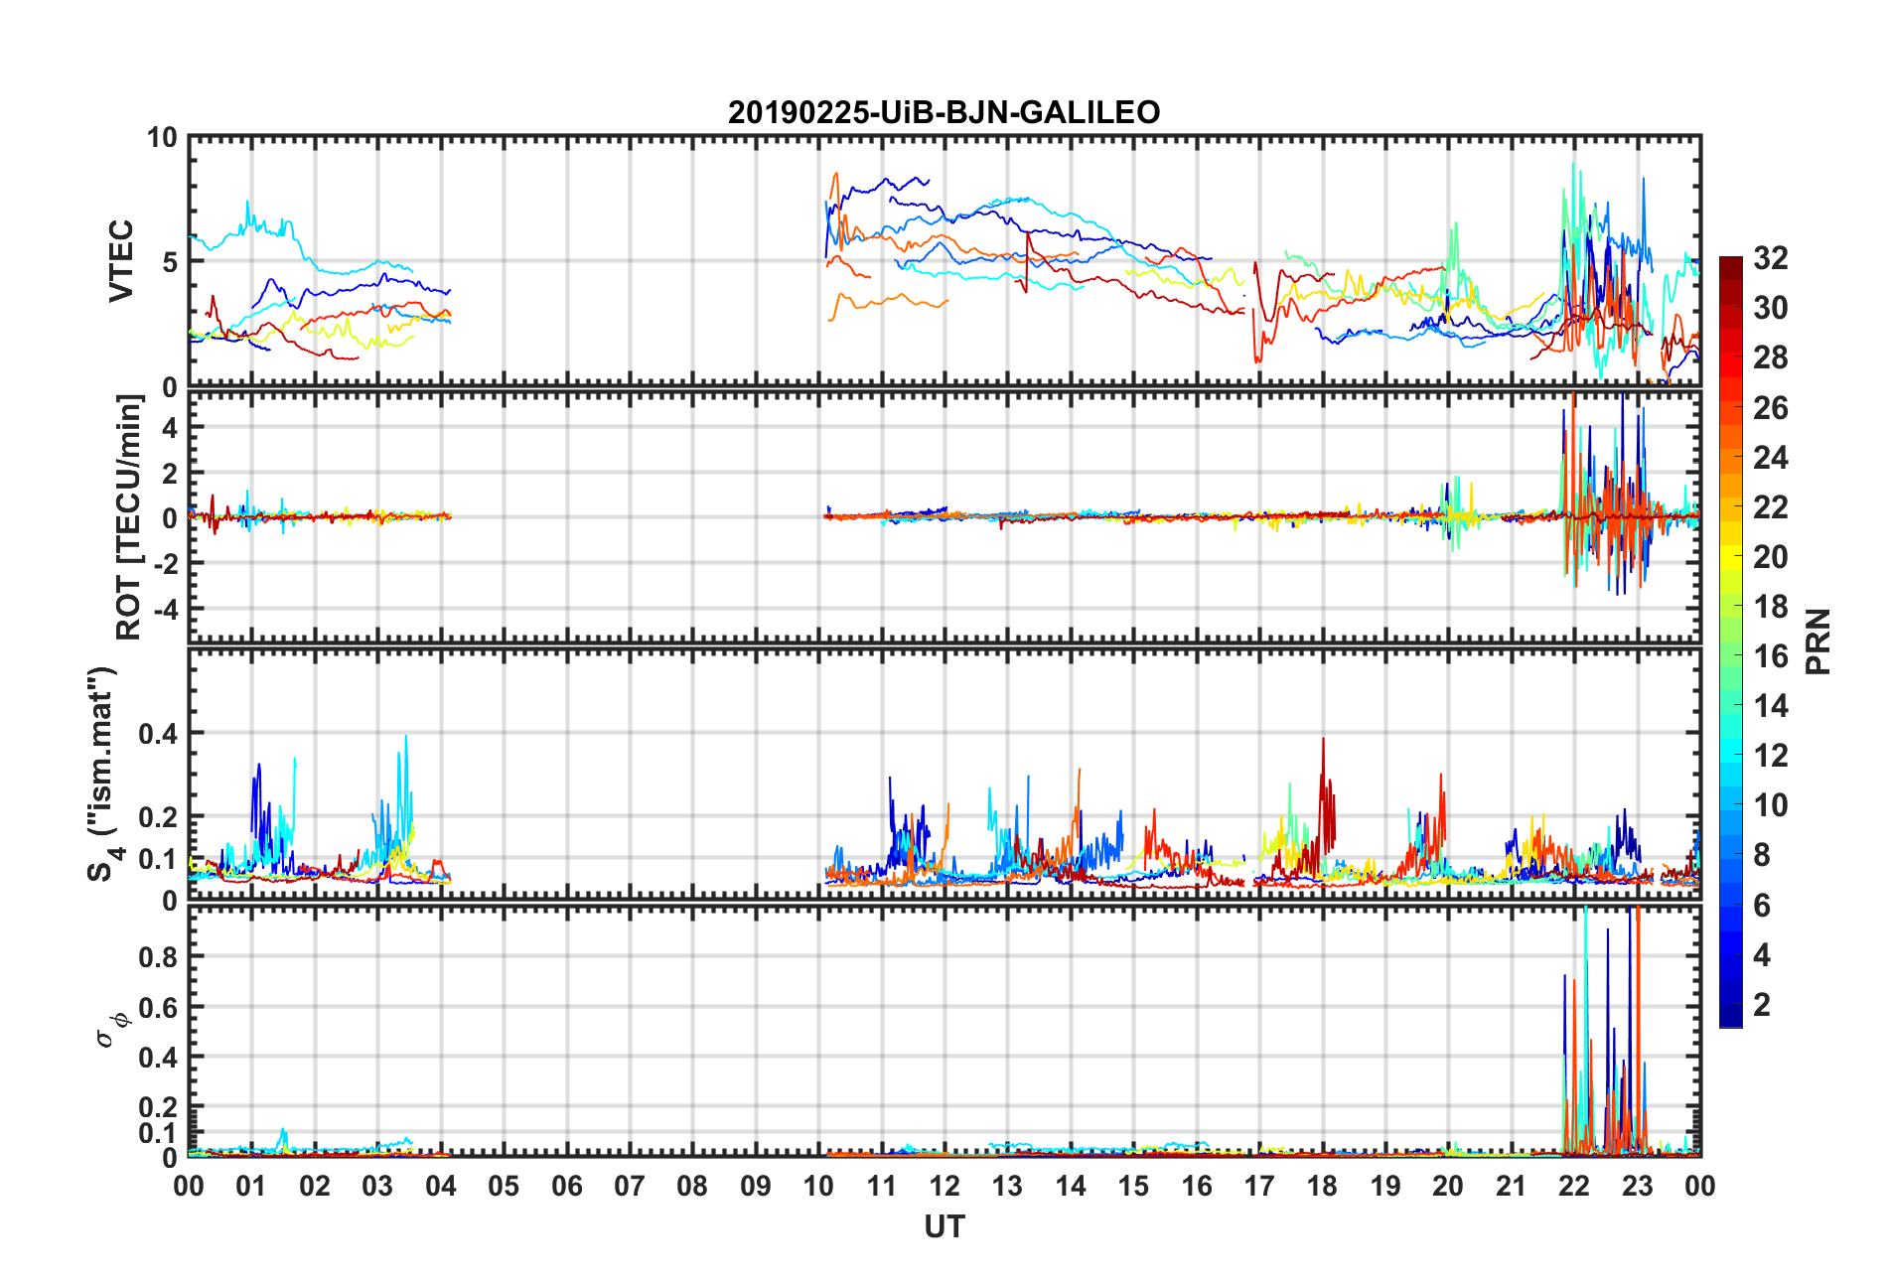Click VTEC y-axis tick label 5
The height and width of the screenshot is (1283, 1889).
coord(170,262)
